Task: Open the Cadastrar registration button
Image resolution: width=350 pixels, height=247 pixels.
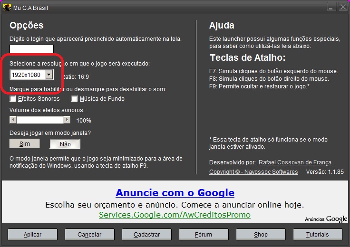Action: (146, 234)
